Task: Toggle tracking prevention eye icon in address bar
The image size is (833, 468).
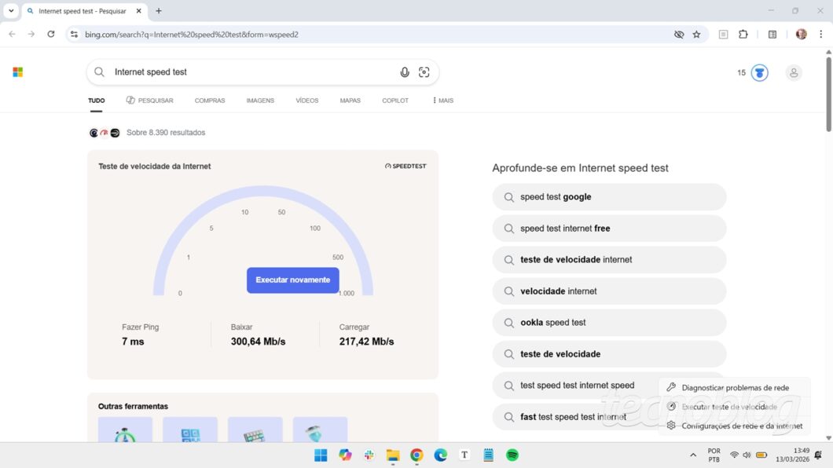Action: pyautogui.click(x=679, y=35)
